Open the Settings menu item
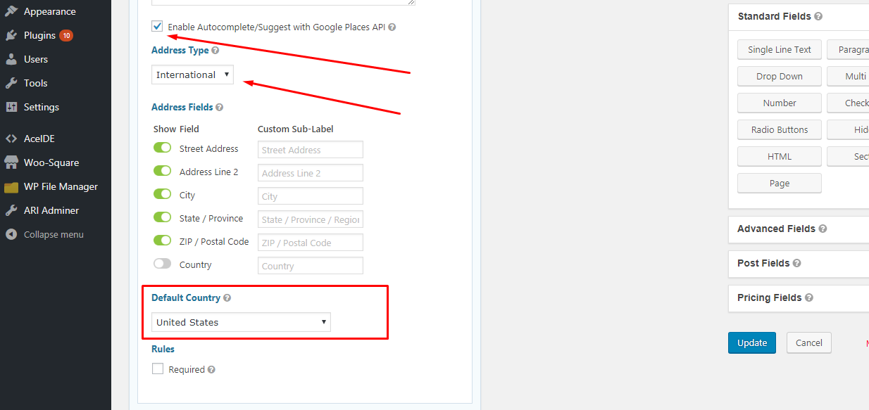869x410 pixels. click(x=41, y=107)
